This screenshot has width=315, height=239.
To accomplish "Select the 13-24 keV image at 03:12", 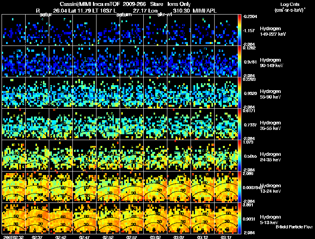I will point(202,187).
